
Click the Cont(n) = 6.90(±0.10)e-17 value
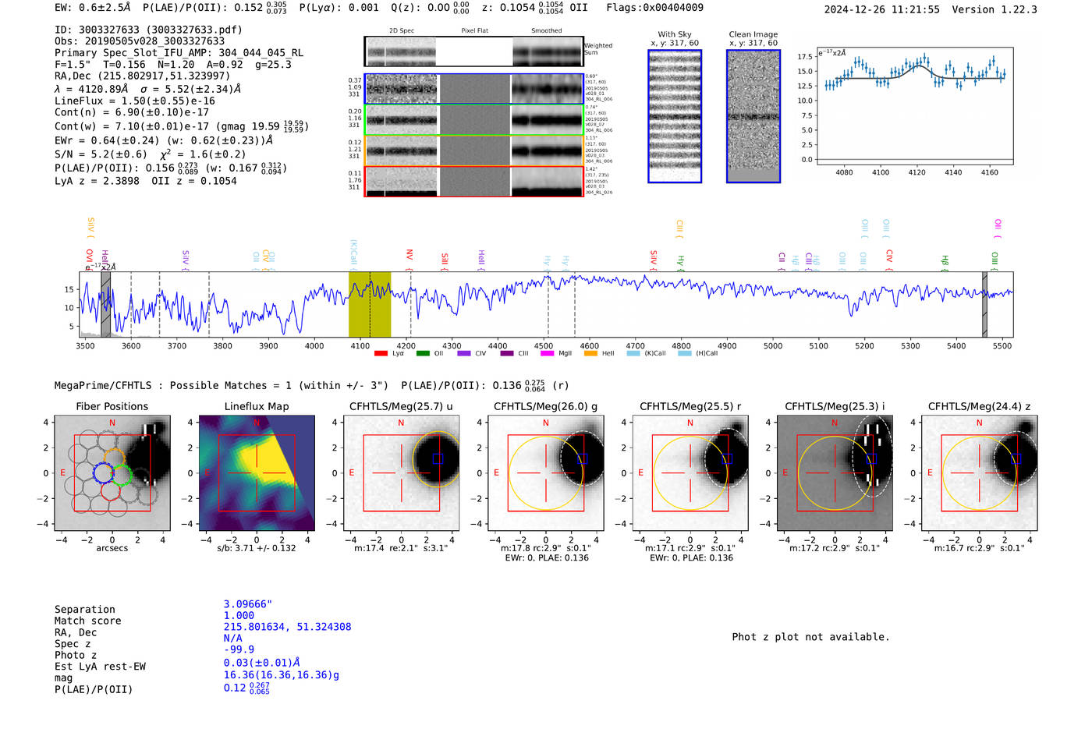pyautogui.click(x=131, y=112)
